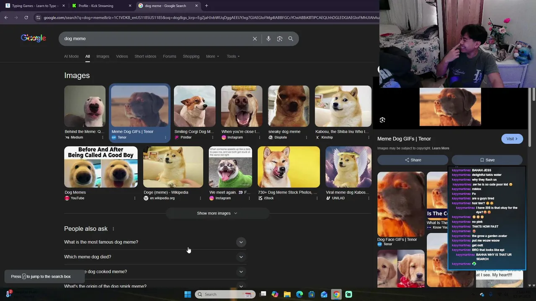Open Behind the Meme dog thumbnail
The image size is (536, 301).
pyautogui.click(x=85, y=106)
